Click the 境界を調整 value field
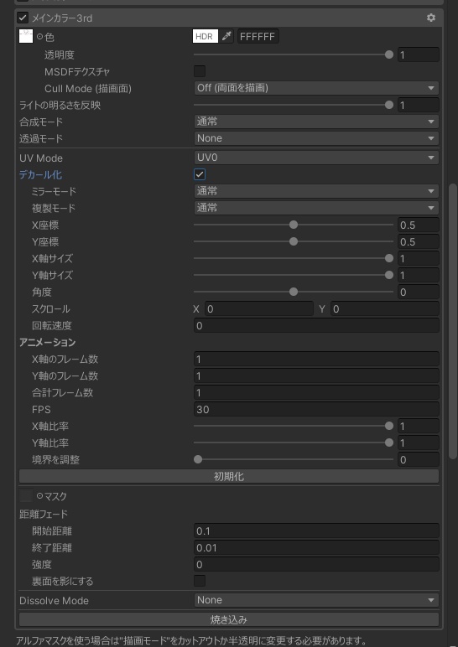 [x=419, y=459]
